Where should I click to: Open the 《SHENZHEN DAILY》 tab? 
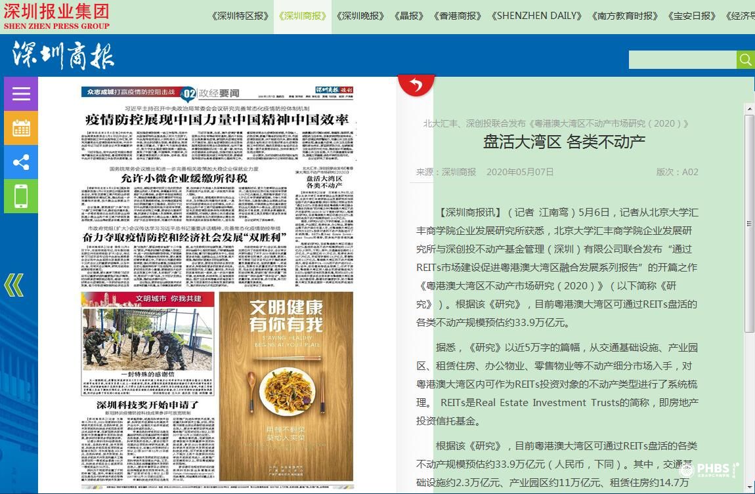click(x=536, y=16)
